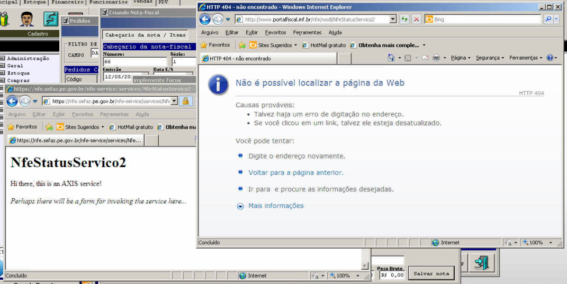The image size is (567, 284).
Task: Click scroll down arrow in sefaz page
Action: [365, 266]
